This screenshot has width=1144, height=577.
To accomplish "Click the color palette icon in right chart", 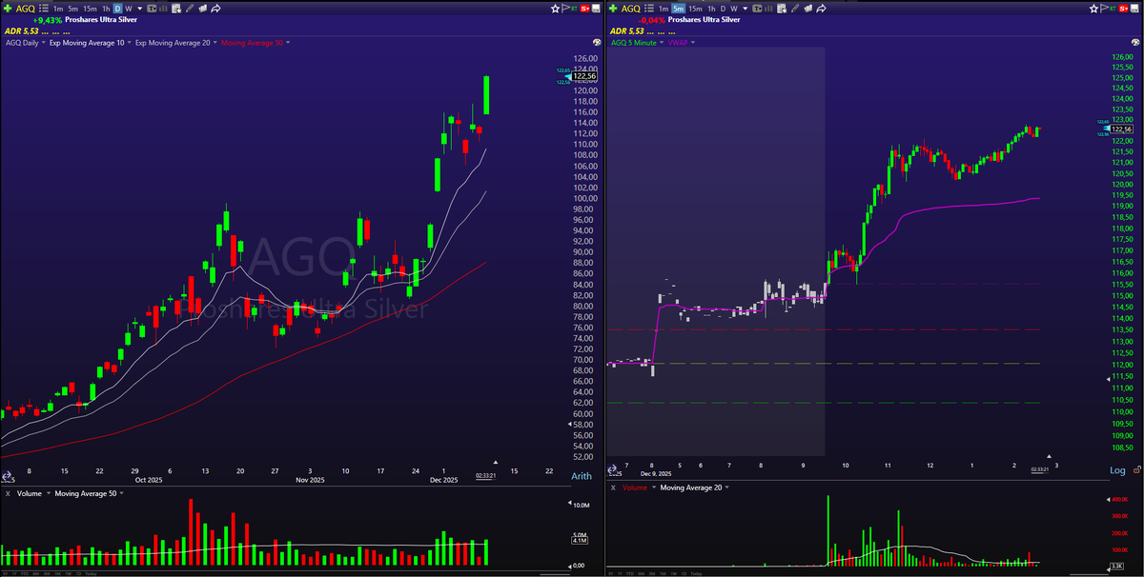I will (x=1135, y=42).
